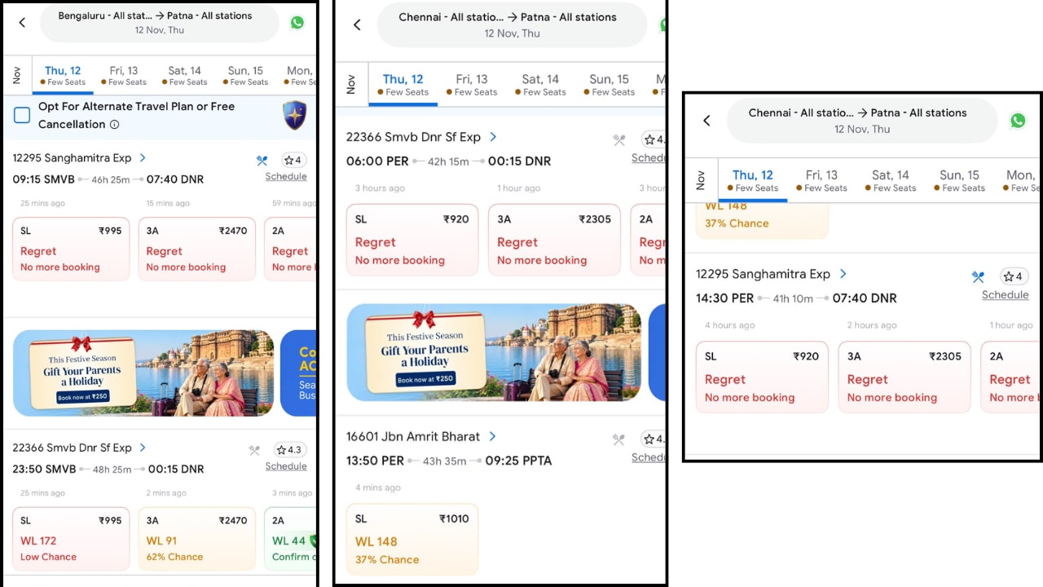The image size is (1043, 587).
Task: Tap SL ₹920 Regret card under 22366
Action: click(412, 240)
